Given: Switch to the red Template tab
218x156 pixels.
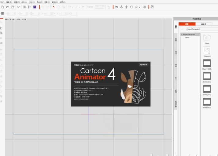Looking at the screenshot, I should [187, 24].
